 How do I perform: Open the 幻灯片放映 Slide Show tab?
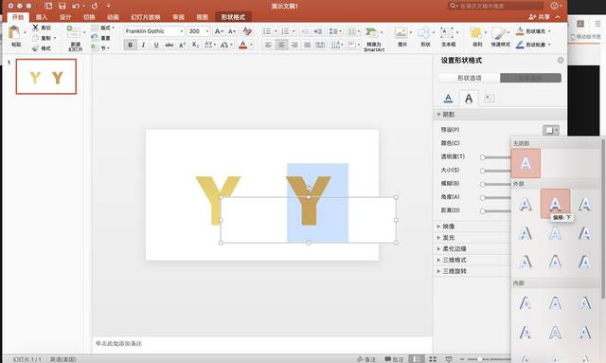pyautogui.click(x=146, y=17)
